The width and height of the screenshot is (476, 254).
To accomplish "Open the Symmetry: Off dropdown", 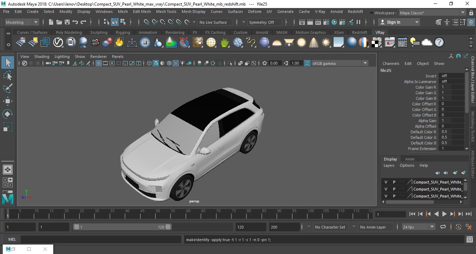I will [264, 22].
